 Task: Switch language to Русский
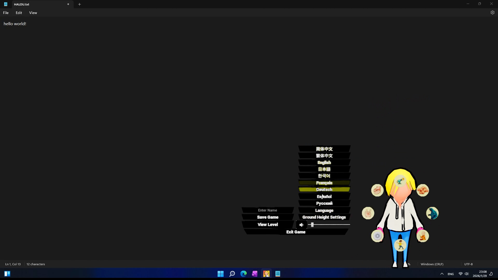click(324, 203)
